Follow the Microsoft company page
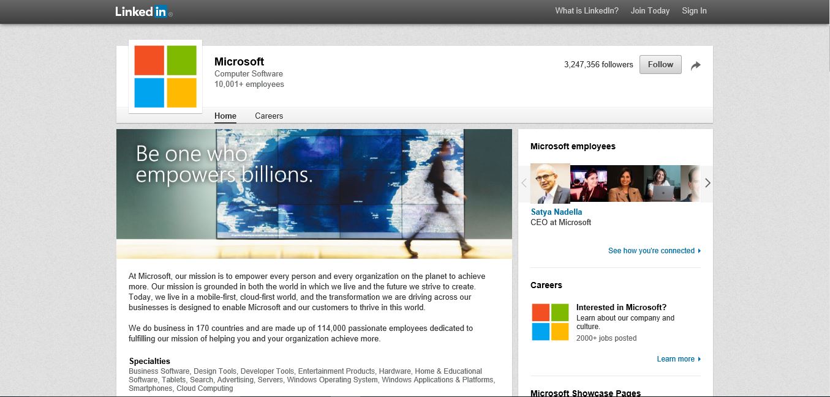This screenshot has width=830, height=397. [x=660, y=64]
